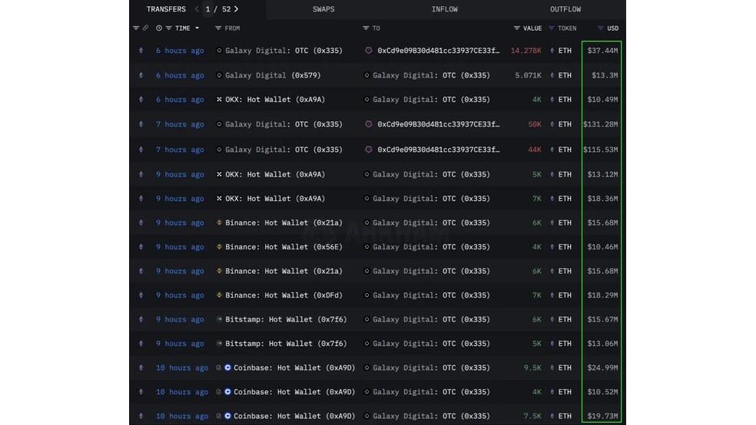Go to previous transfers page arrow

coord(197,9)
